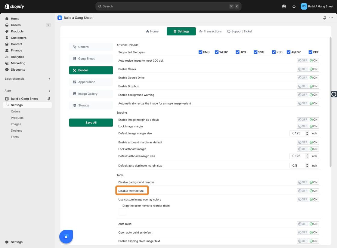Select the Appearance settings section
This screenshot has height=248, width=337.
pyautogui.click(x=91, y=82)
